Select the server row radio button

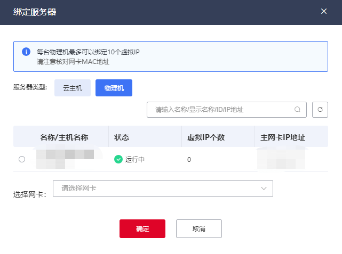22,159
